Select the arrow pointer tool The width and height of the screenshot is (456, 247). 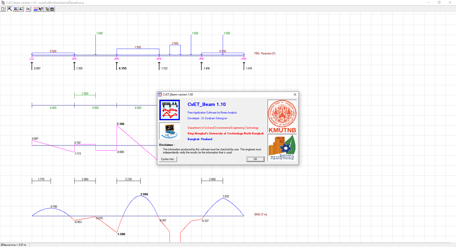[10, 9]
